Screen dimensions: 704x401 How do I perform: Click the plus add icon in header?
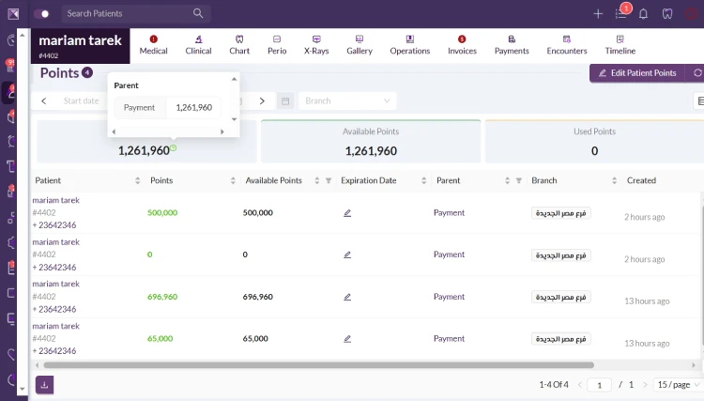click(598, 14)
